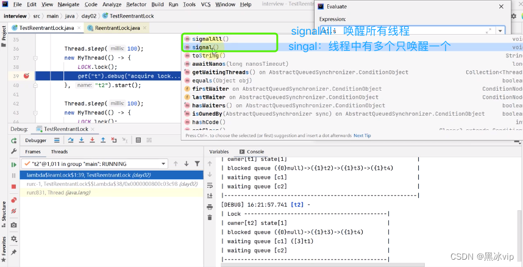Open the Evaluate Expression calculator icon

click(x=138, y=140)
